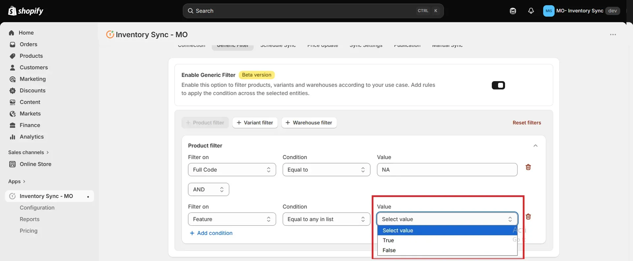
Task: Choose False from the value list
Action: [x=447, y=250]
